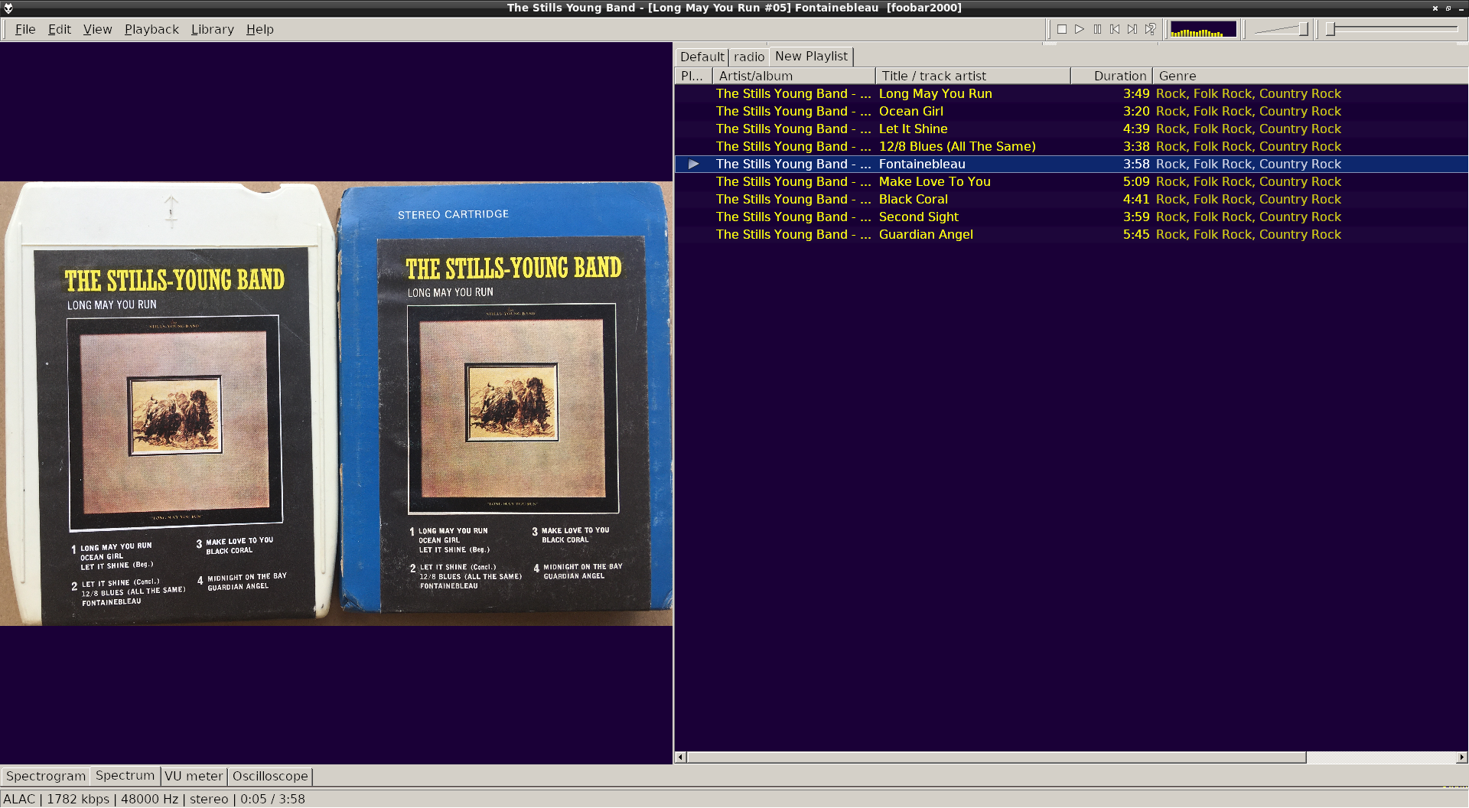Show the Oscilloscope tab
The width and height of the screenshot is (1469, 808).
[x=270, y=776]
